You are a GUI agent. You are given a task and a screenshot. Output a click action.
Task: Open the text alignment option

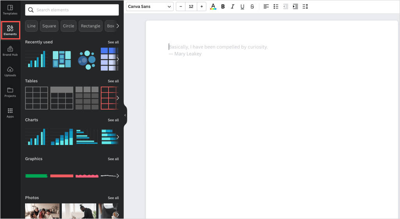coord(266,7)
